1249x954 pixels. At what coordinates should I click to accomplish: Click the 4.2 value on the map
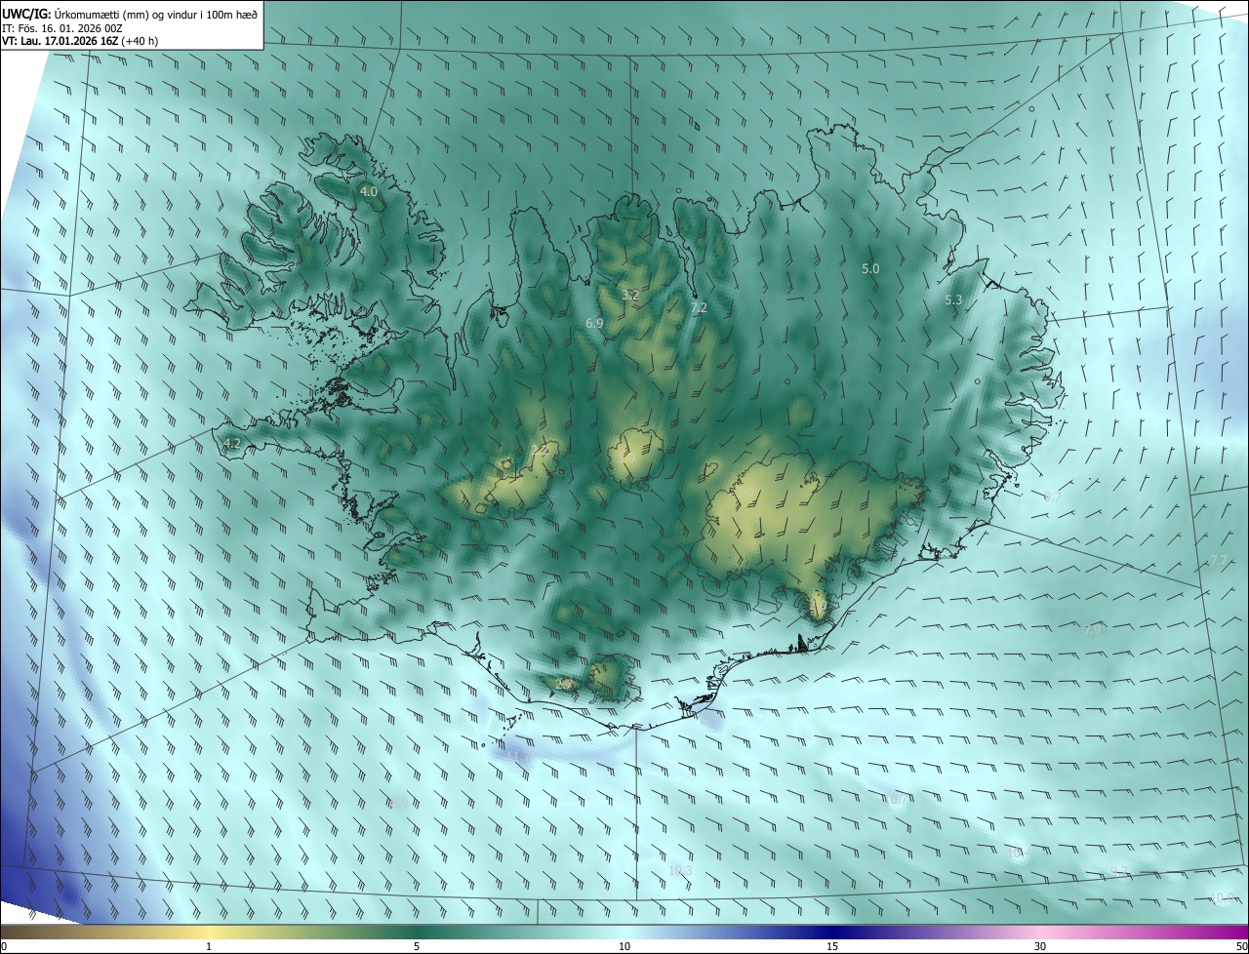tap(231, 444)
